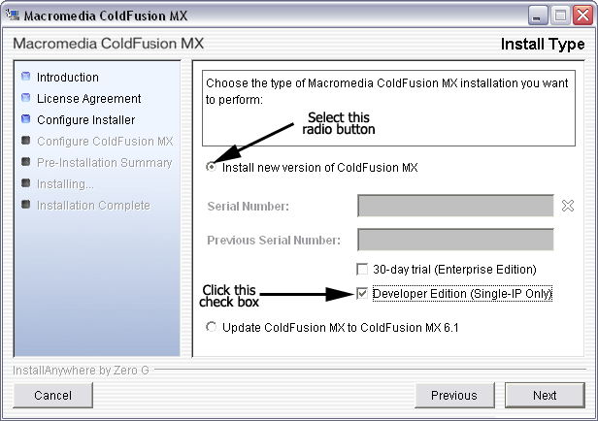Toggle the Developer Edition checkbox
This screenshot has height=421, width=598.
click(363, 293)
